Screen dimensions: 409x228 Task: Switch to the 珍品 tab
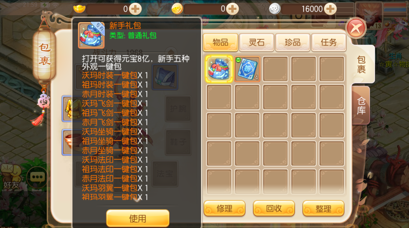coord(293,42)
